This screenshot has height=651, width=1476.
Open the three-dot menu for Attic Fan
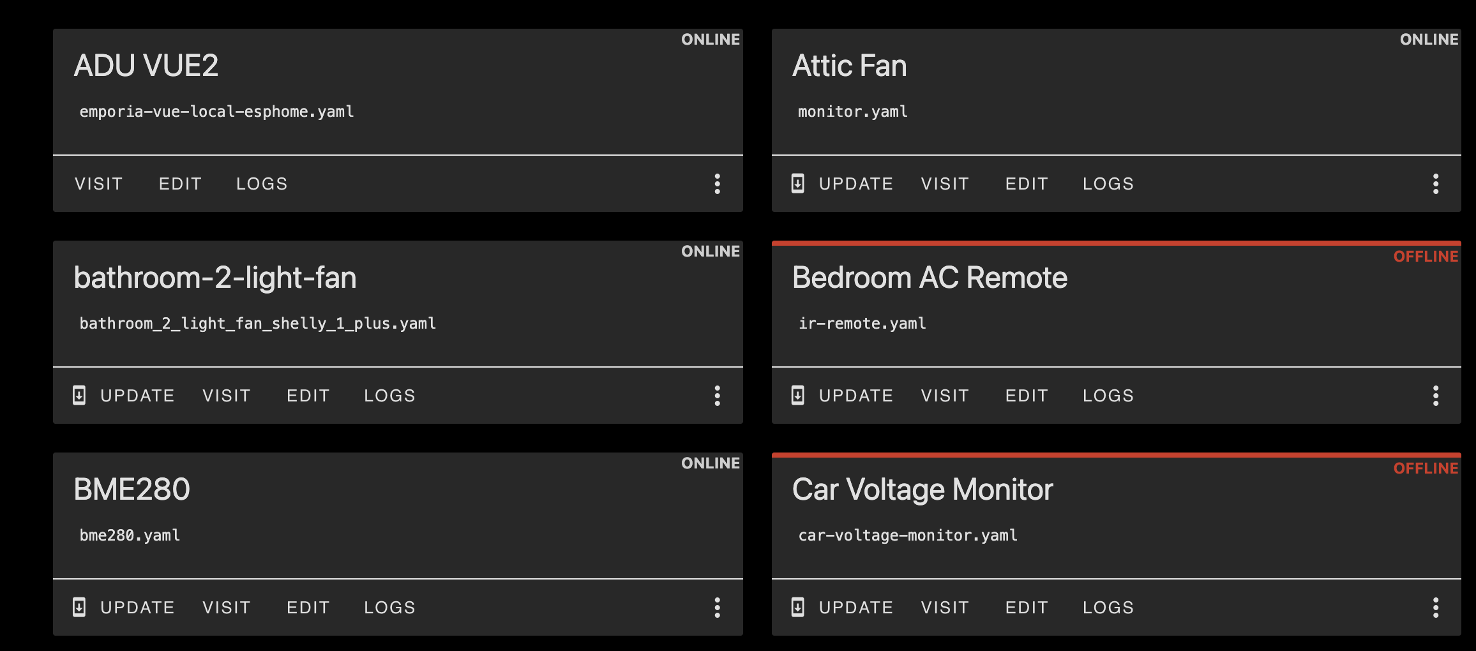point(1436,184)
